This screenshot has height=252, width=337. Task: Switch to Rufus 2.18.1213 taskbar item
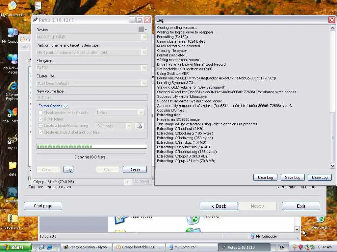(x=245, y=247)
